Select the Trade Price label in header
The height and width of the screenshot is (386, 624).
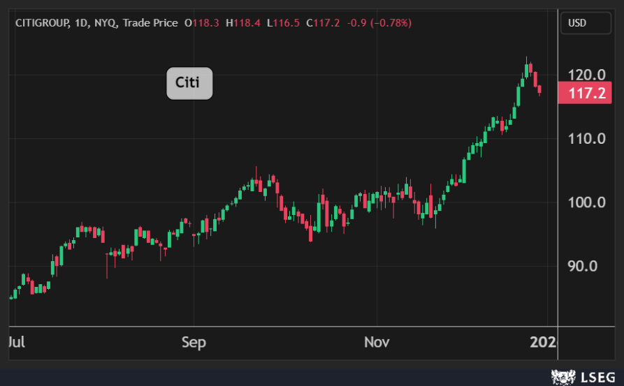[151, 23]
